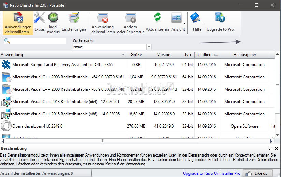The image size is (281, 177).
Task: Open Einstellungen settings
Action: (74, 21)
